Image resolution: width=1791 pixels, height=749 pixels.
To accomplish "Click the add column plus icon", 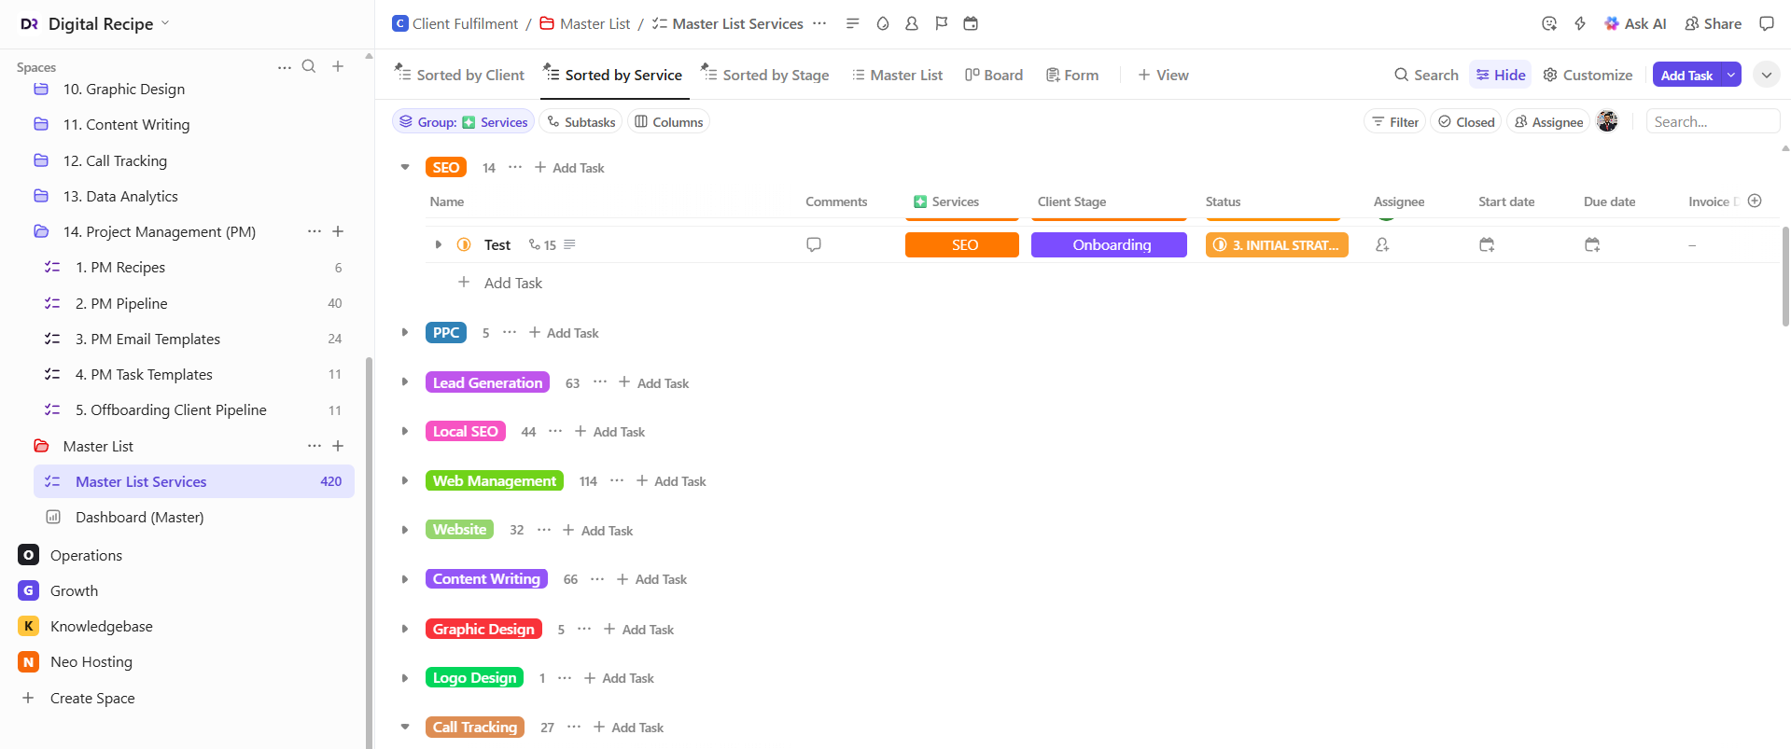I will [1755, 201].
